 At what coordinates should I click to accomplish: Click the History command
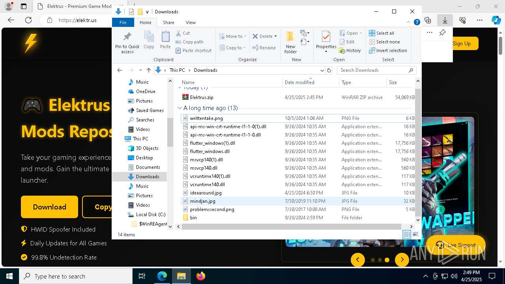pos(350,50)
